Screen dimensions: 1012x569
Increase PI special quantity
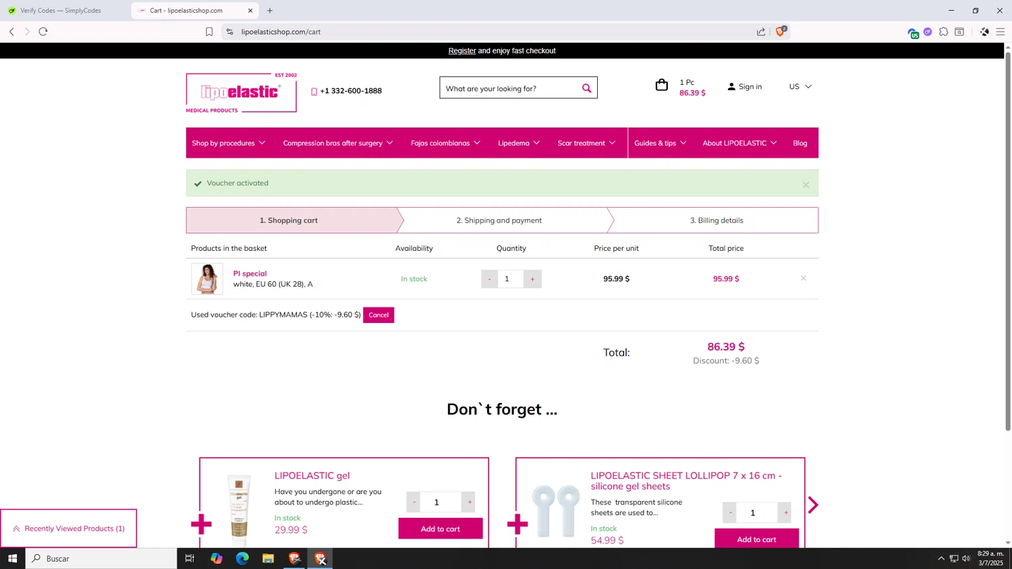532,279
